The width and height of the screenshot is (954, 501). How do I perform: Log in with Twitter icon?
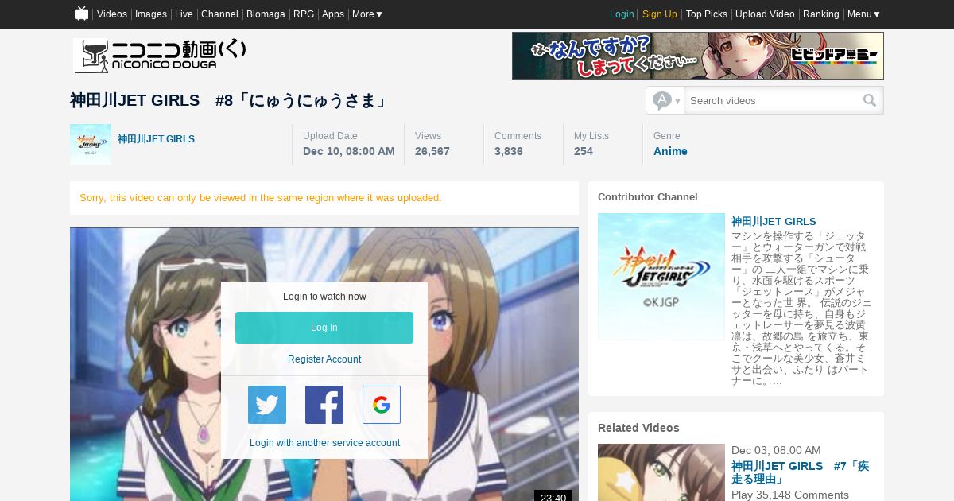click(267, 405)
